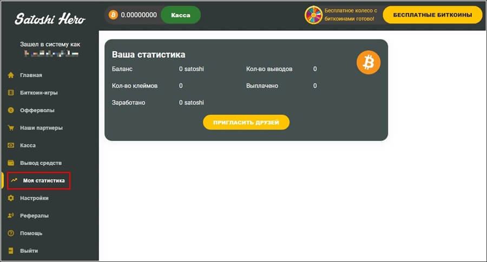Click the shopping cart icon for Наши партнеры
Screen dimensions: 487x262
click(x=11, y=127)
